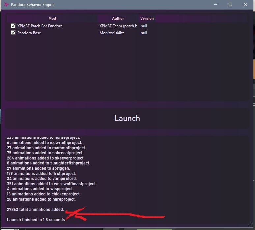255x230 pixels.
Task: Sort by the Author column header
Action: coord(118,18)
